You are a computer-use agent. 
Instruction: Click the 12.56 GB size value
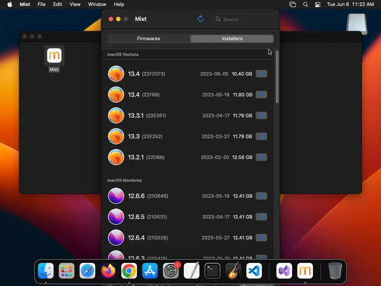pos(242,158)
